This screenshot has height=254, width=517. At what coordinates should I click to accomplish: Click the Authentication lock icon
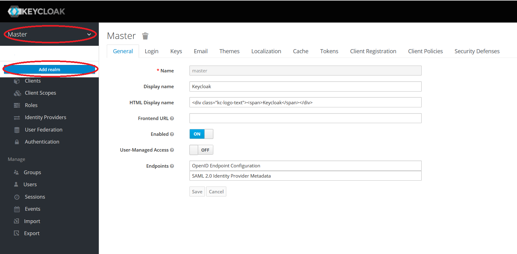tap(17, 142)
